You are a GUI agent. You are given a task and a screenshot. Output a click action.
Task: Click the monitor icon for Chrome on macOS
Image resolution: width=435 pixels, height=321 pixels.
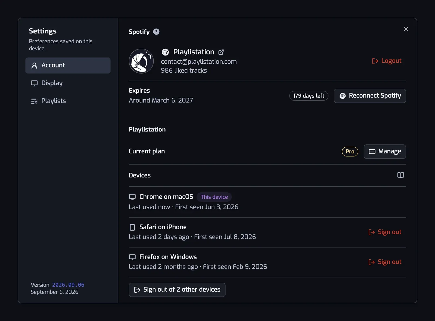(132, 197)
